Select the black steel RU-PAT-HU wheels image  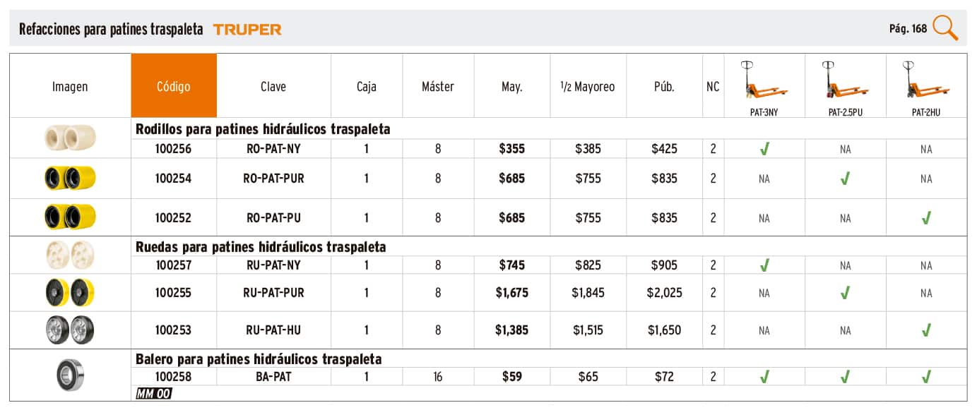point(70,330)
